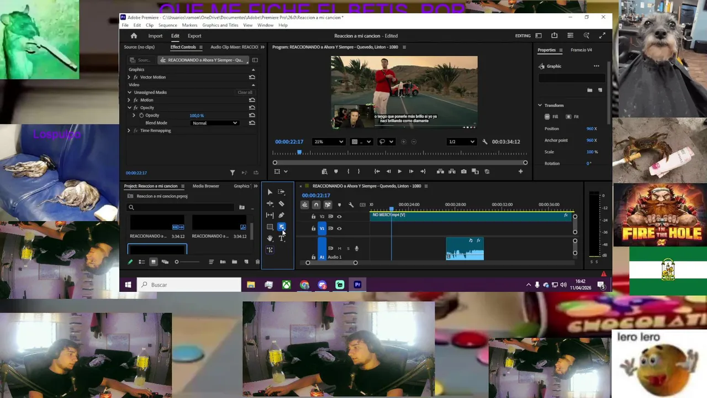Select the Pen tool
The image size is (707, 398).
coord(281,215)
